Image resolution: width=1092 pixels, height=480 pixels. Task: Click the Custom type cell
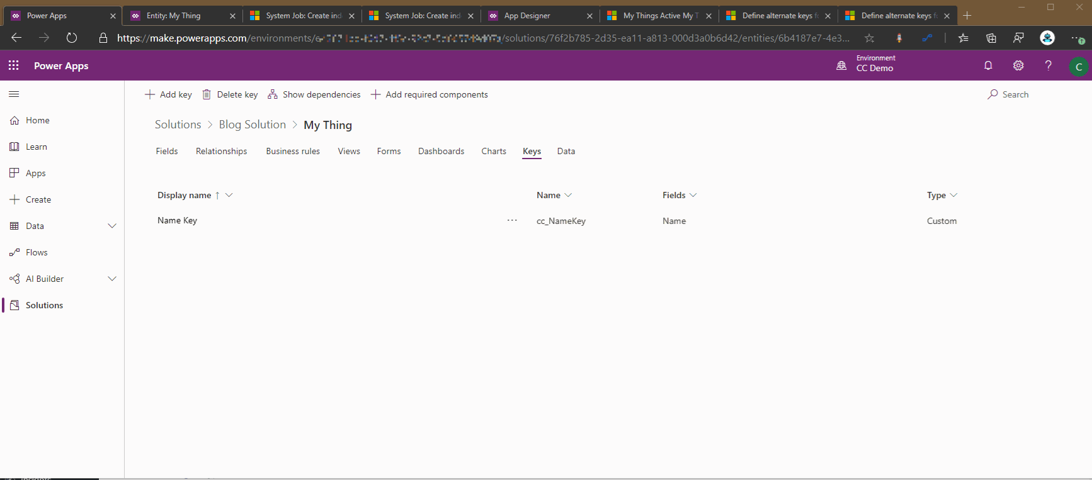[941, 221]
